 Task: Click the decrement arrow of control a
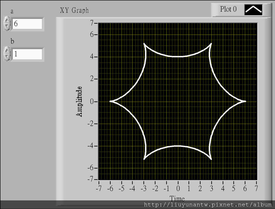click(x=7, y=27)
